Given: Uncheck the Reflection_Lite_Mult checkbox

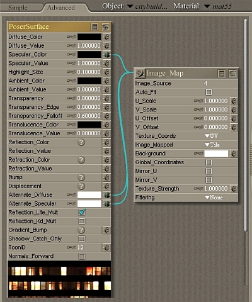Looking at the screenshot, I should [82, 213].
